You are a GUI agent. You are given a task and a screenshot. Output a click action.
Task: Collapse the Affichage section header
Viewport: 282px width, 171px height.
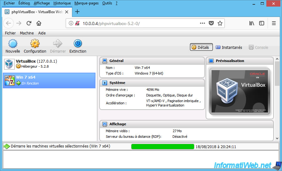click(x=187, y=124)
